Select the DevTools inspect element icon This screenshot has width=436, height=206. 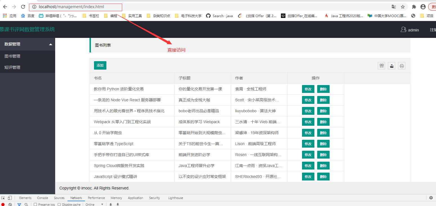[x=3, y=198]
